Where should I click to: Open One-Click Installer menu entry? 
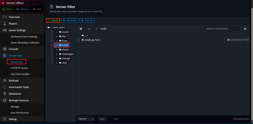20,74
